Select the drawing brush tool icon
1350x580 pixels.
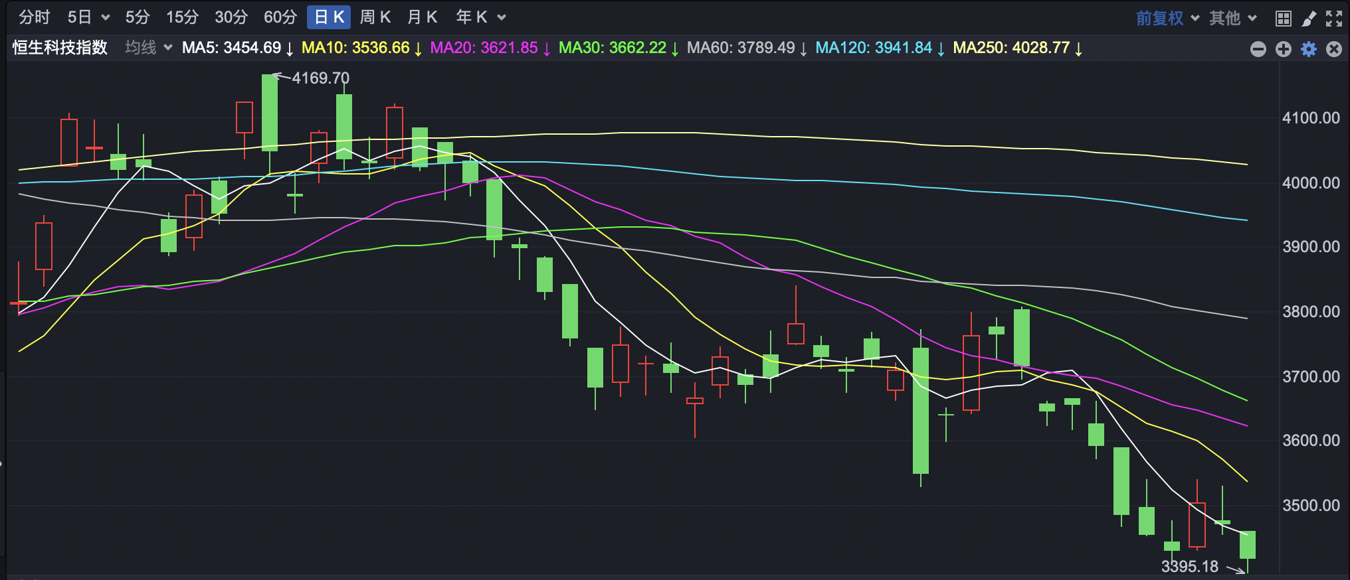click(x=1309, y=18)
